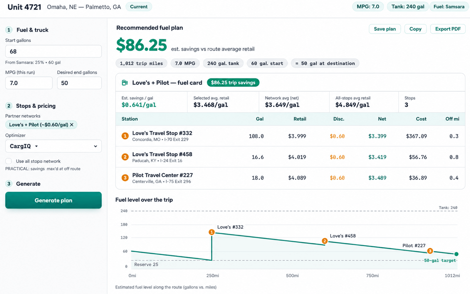Click the $0.641/gal estimated savings value
This screenshot has width=470, height=294.
click(x=139, y=105)
